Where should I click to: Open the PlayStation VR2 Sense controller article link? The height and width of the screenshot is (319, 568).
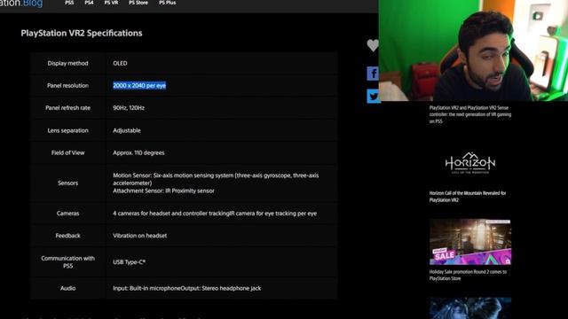click(470, 114)
